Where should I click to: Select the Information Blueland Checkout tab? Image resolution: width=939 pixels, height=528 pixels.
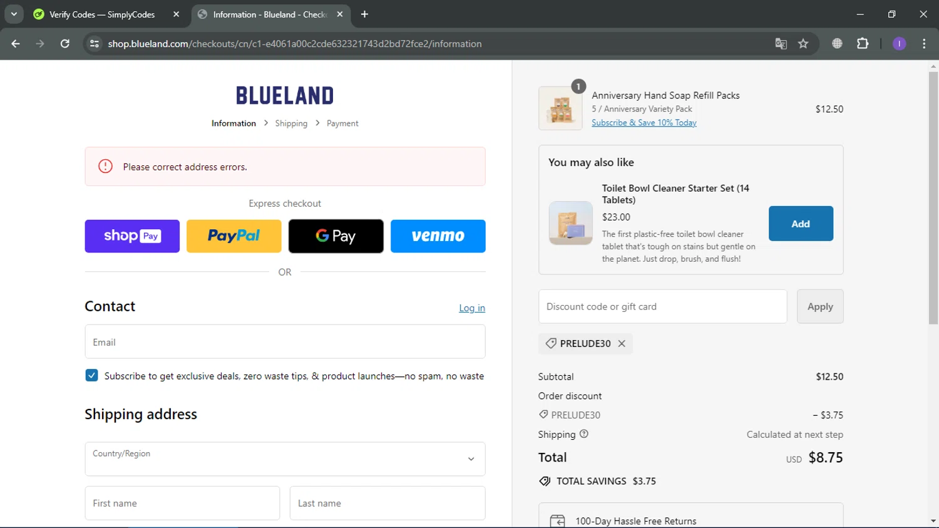(270, 14)
